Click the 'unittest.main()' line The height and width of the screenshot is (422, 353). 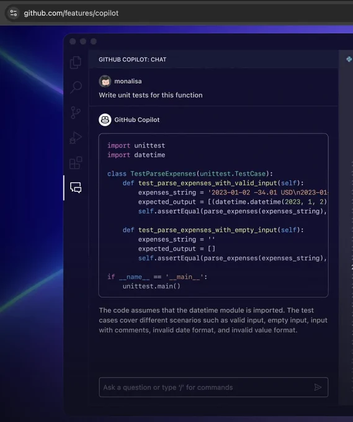point(151,286)
